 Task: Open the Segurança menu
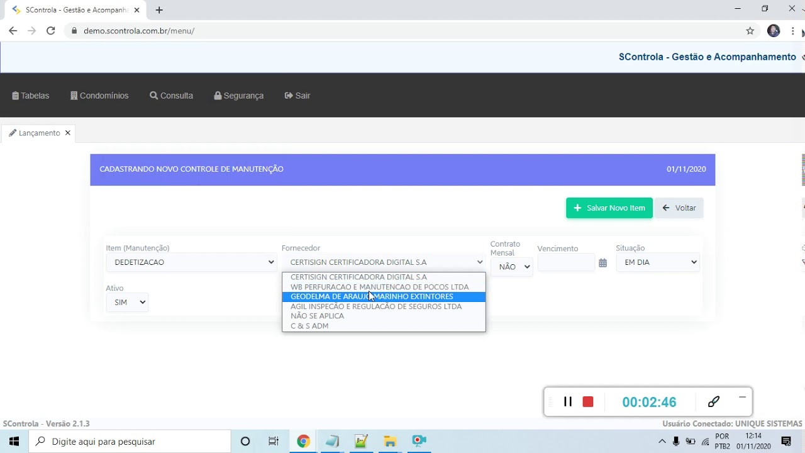tap(239, 96)
